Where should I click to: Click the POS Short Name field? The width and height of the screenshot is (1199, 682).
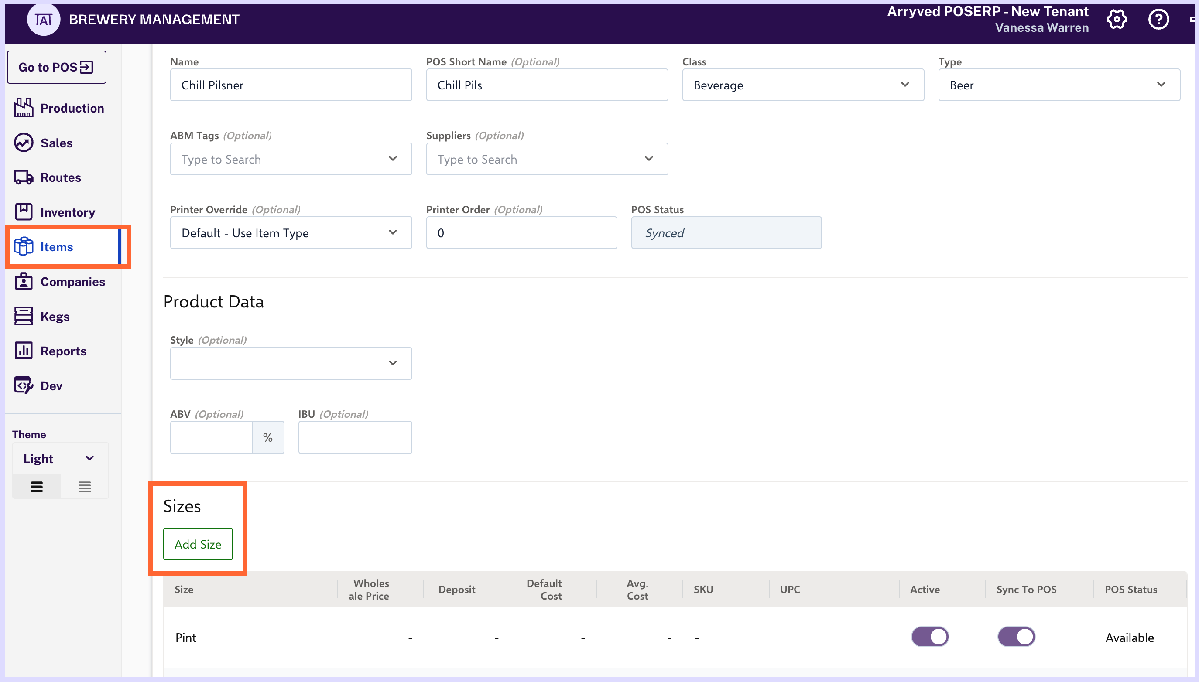[x=547, y=85]
